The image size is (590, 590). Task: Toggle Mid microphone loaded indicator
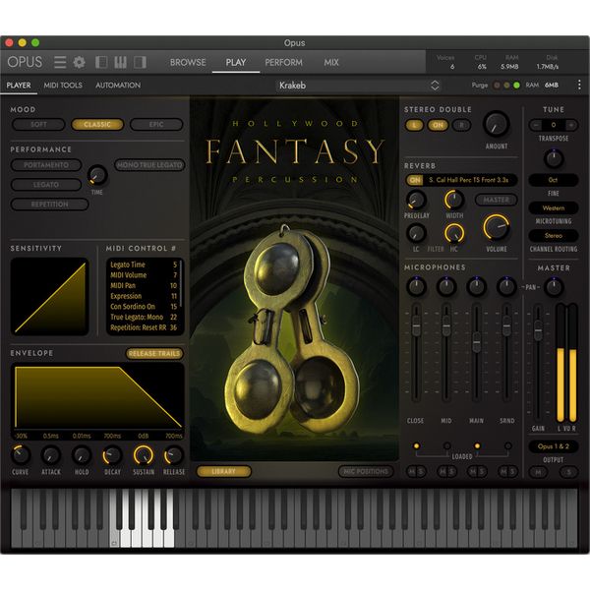pos(446,445)
